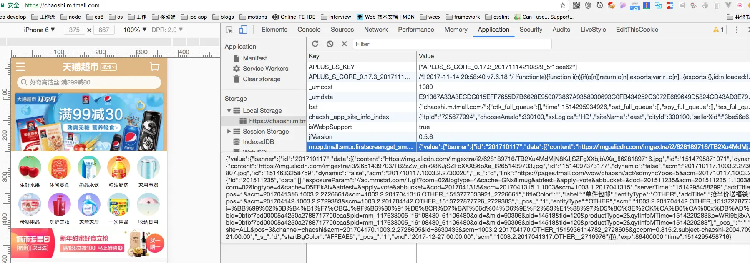The height and width of the screenshot is (263, 750).
Task: Click the 375 width input
Action: (x=74, y=30)
